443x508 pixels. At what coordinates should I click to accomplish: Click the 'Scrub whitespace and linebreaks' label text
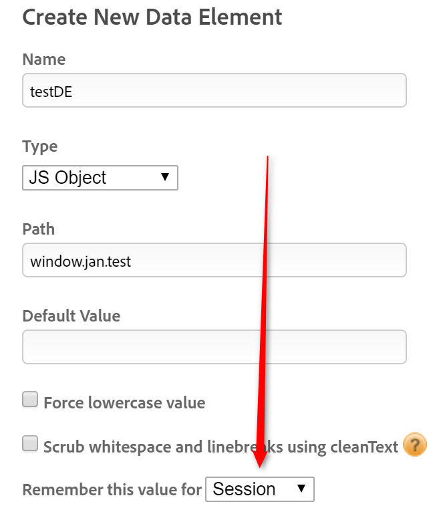coord(220,447)
